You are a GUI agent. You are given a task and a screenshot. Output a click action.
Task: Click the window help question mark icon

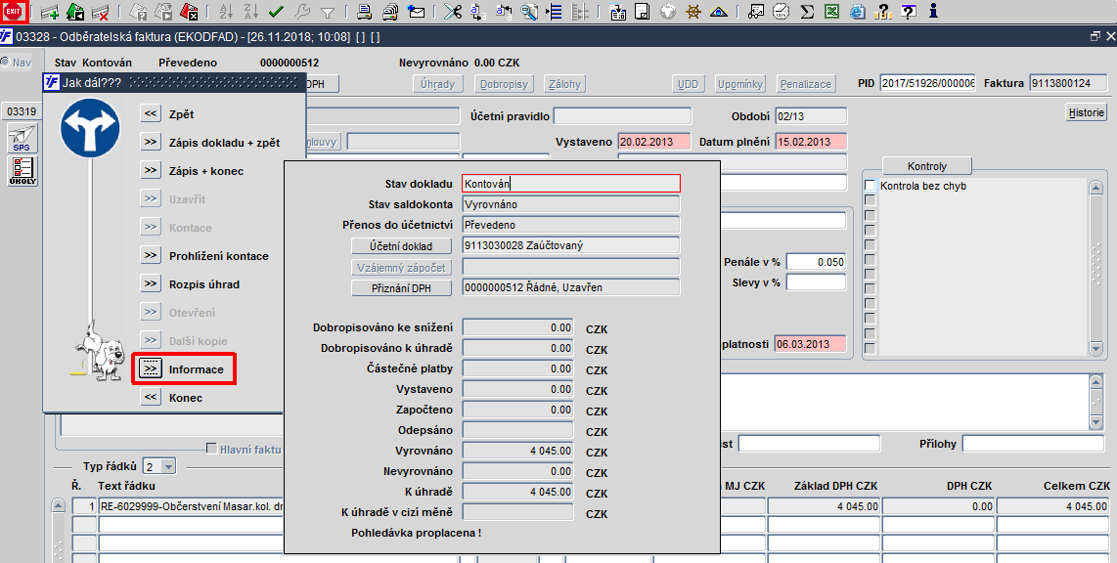point(908,12)
